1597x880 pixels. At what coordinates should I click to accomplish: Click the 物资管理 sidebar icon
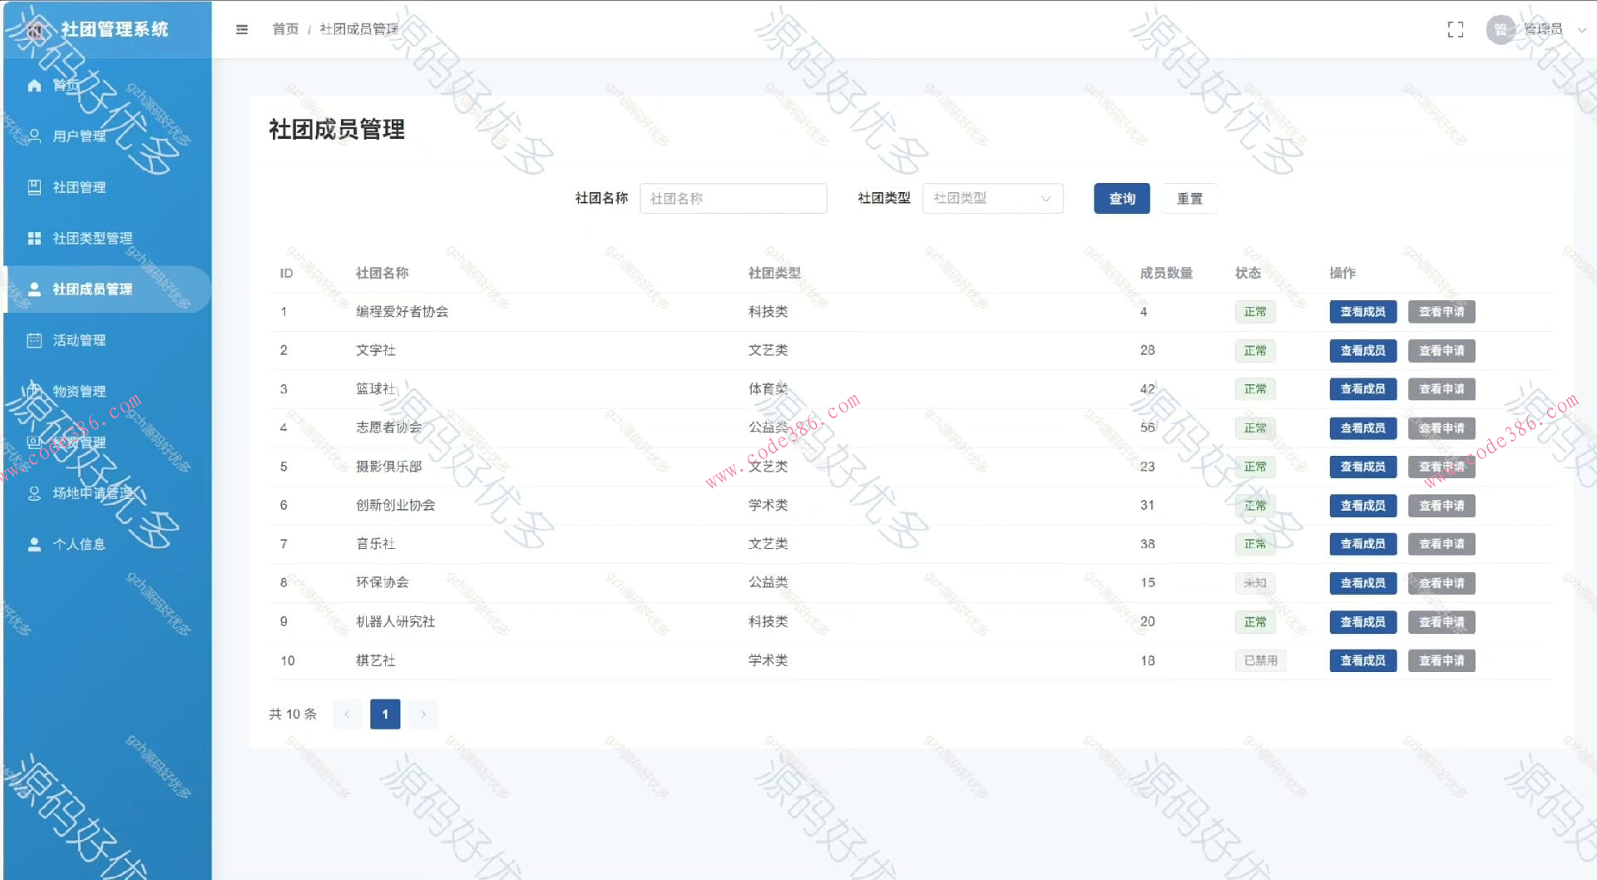35,391
